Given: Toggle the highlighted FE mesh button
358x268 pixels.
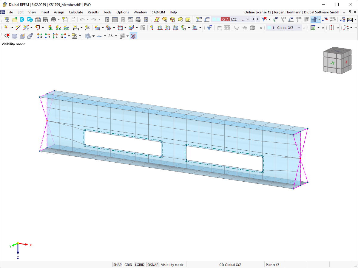Looking at the screenshot, I should click(x=314, y=19).
